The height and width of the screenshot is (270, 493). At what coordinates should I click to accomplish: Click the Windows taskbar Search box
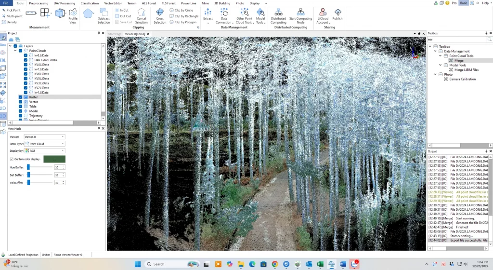[166, 264]
